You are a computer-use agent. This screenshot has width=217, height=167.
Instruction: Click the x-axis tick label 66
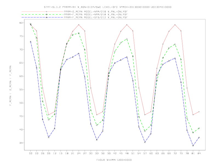click(163, 153)
